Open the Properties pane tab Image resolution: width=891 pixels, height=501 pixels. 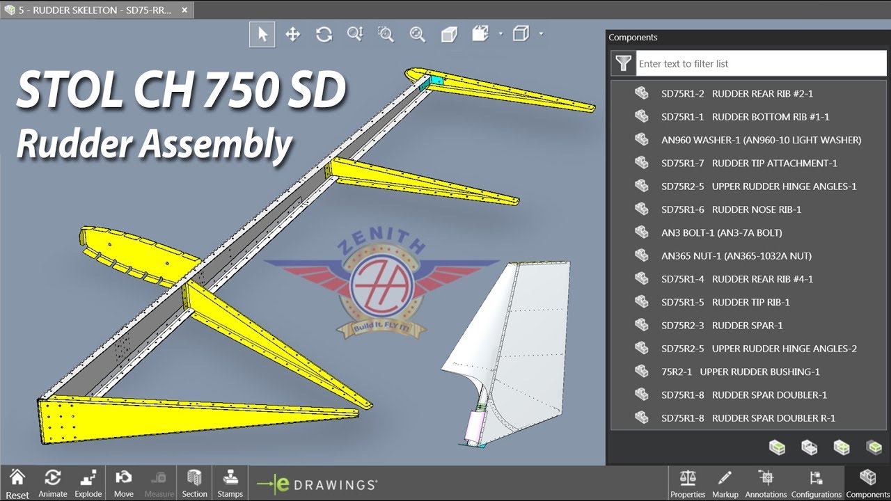(688, 483)
